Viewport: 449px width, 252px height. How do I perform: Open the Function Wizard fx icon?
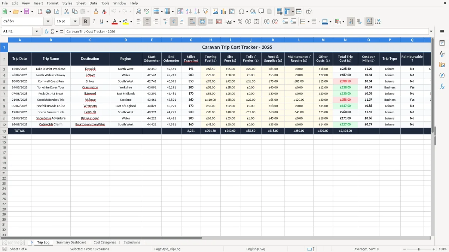click(x=46, y=31)
